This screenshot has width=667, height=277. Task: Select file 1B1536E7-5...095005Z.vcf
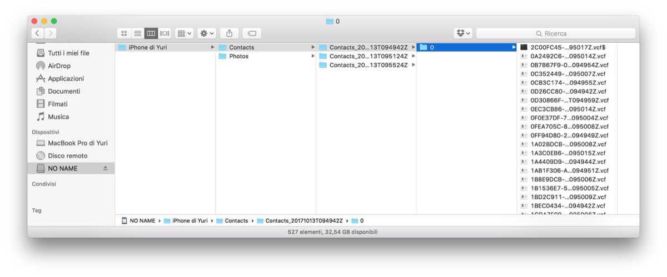click(x=568, y=188)
